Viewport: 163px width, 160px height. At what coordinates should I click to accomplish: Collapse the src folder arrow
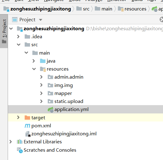pos(19,45)
